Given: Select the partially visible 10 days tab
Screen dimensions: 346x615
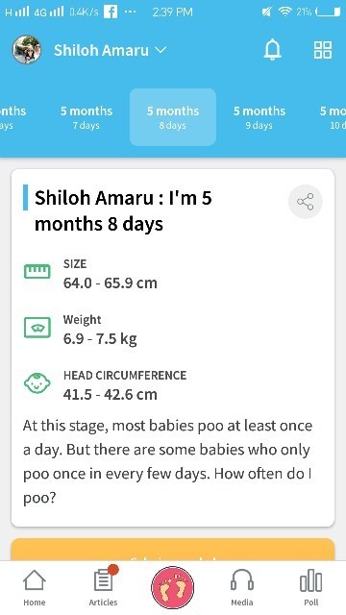Looking at the screenshot, I should 333,117.
